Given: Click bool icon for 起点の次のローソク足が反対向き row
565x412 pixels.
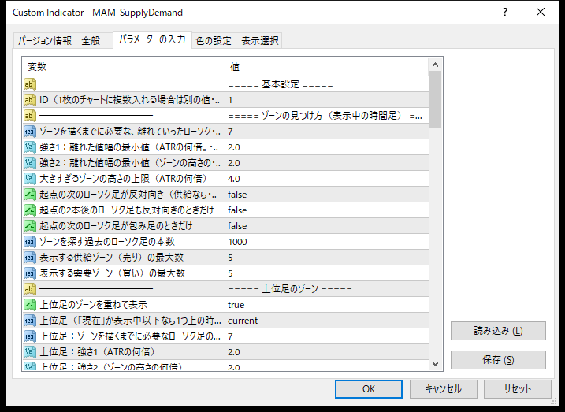Looking at the screenshot, I should (x=30, y=195).
